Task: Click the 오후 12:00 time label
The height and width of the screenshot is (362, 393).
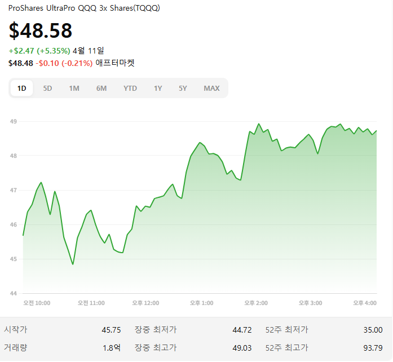Action: 145,303
